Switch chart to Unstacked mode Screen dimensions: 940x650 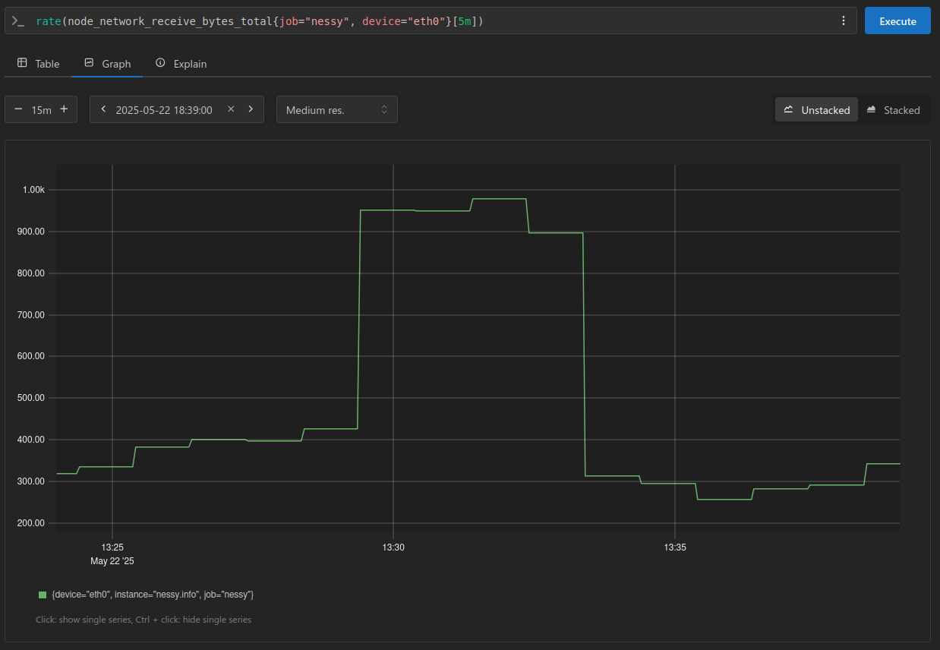pos(817,110)
